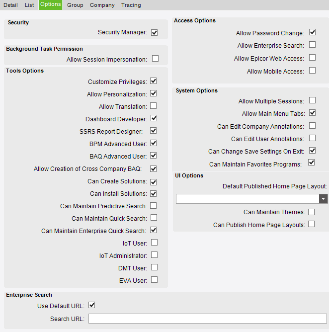
Task: Check the Allow Translation box
Action: pos(154,106)
